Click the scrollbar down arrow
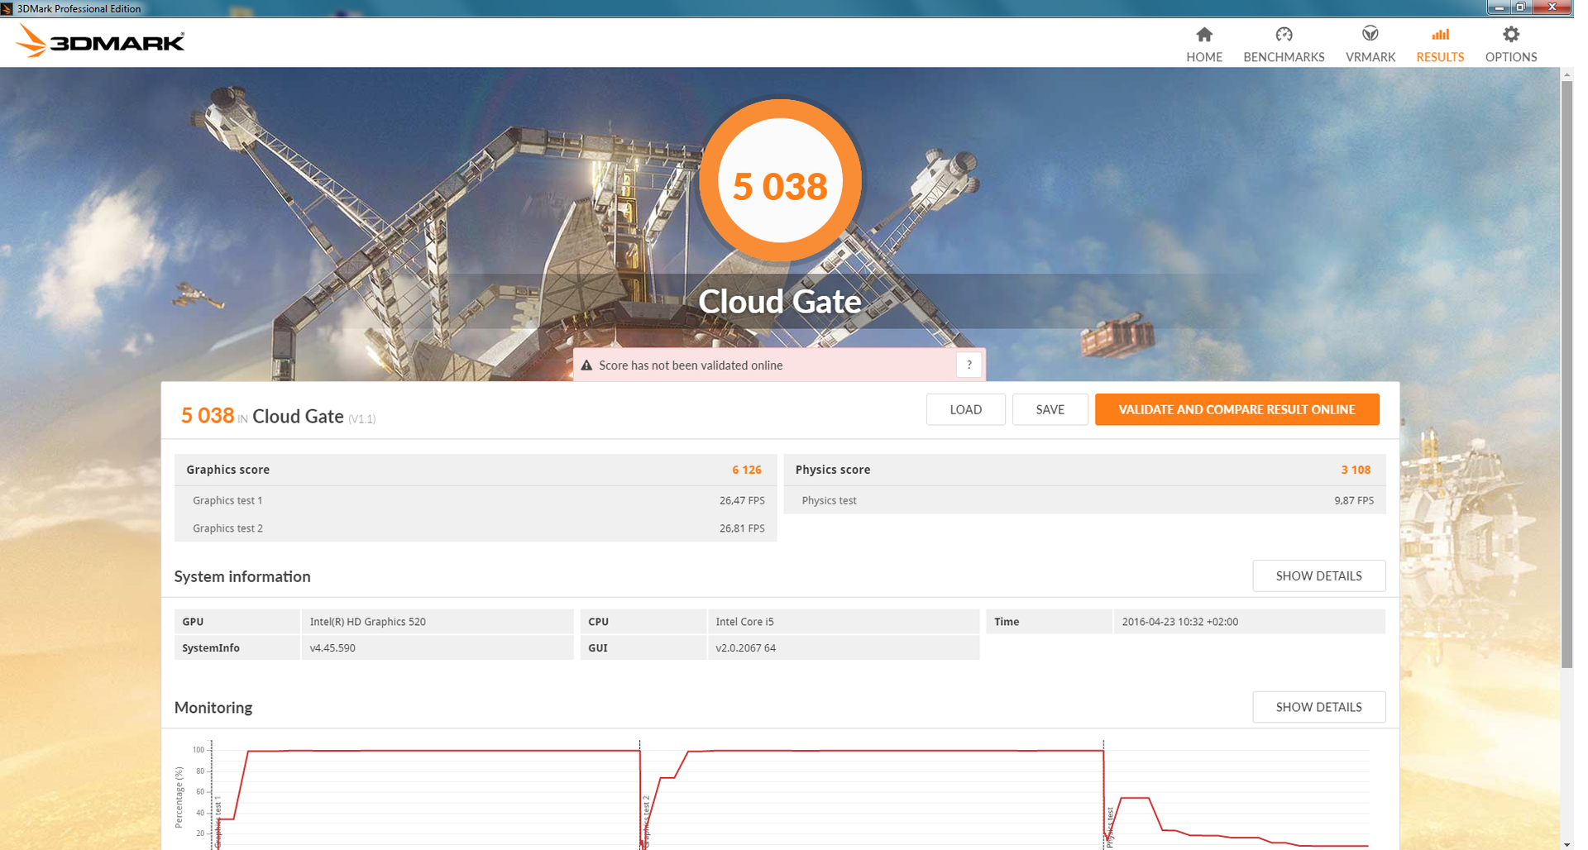This screenshot has width=1588, height=850. 1566,844
